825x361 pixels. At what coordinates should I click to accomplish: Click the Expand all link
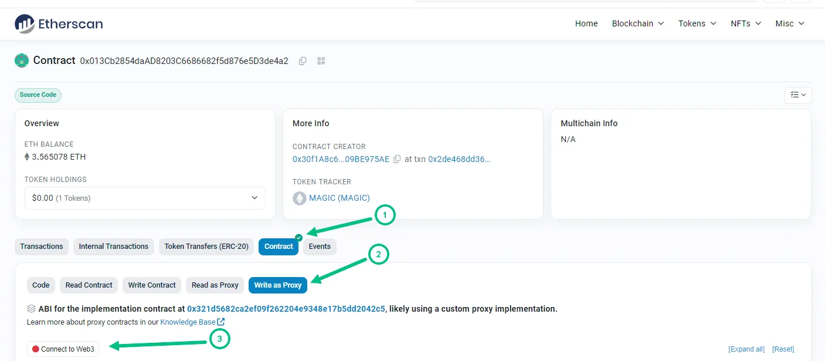[746, 349]
